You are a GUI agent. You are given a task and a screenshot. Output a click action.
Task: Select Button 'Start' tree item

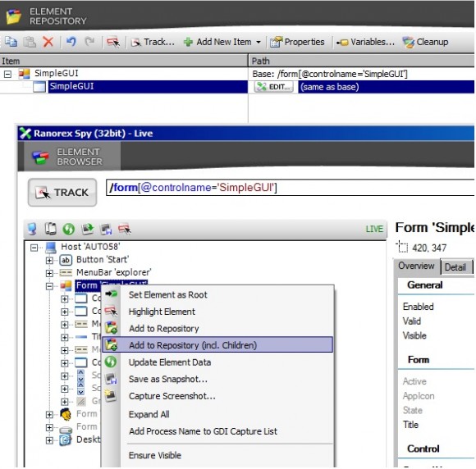pos(103,259)
